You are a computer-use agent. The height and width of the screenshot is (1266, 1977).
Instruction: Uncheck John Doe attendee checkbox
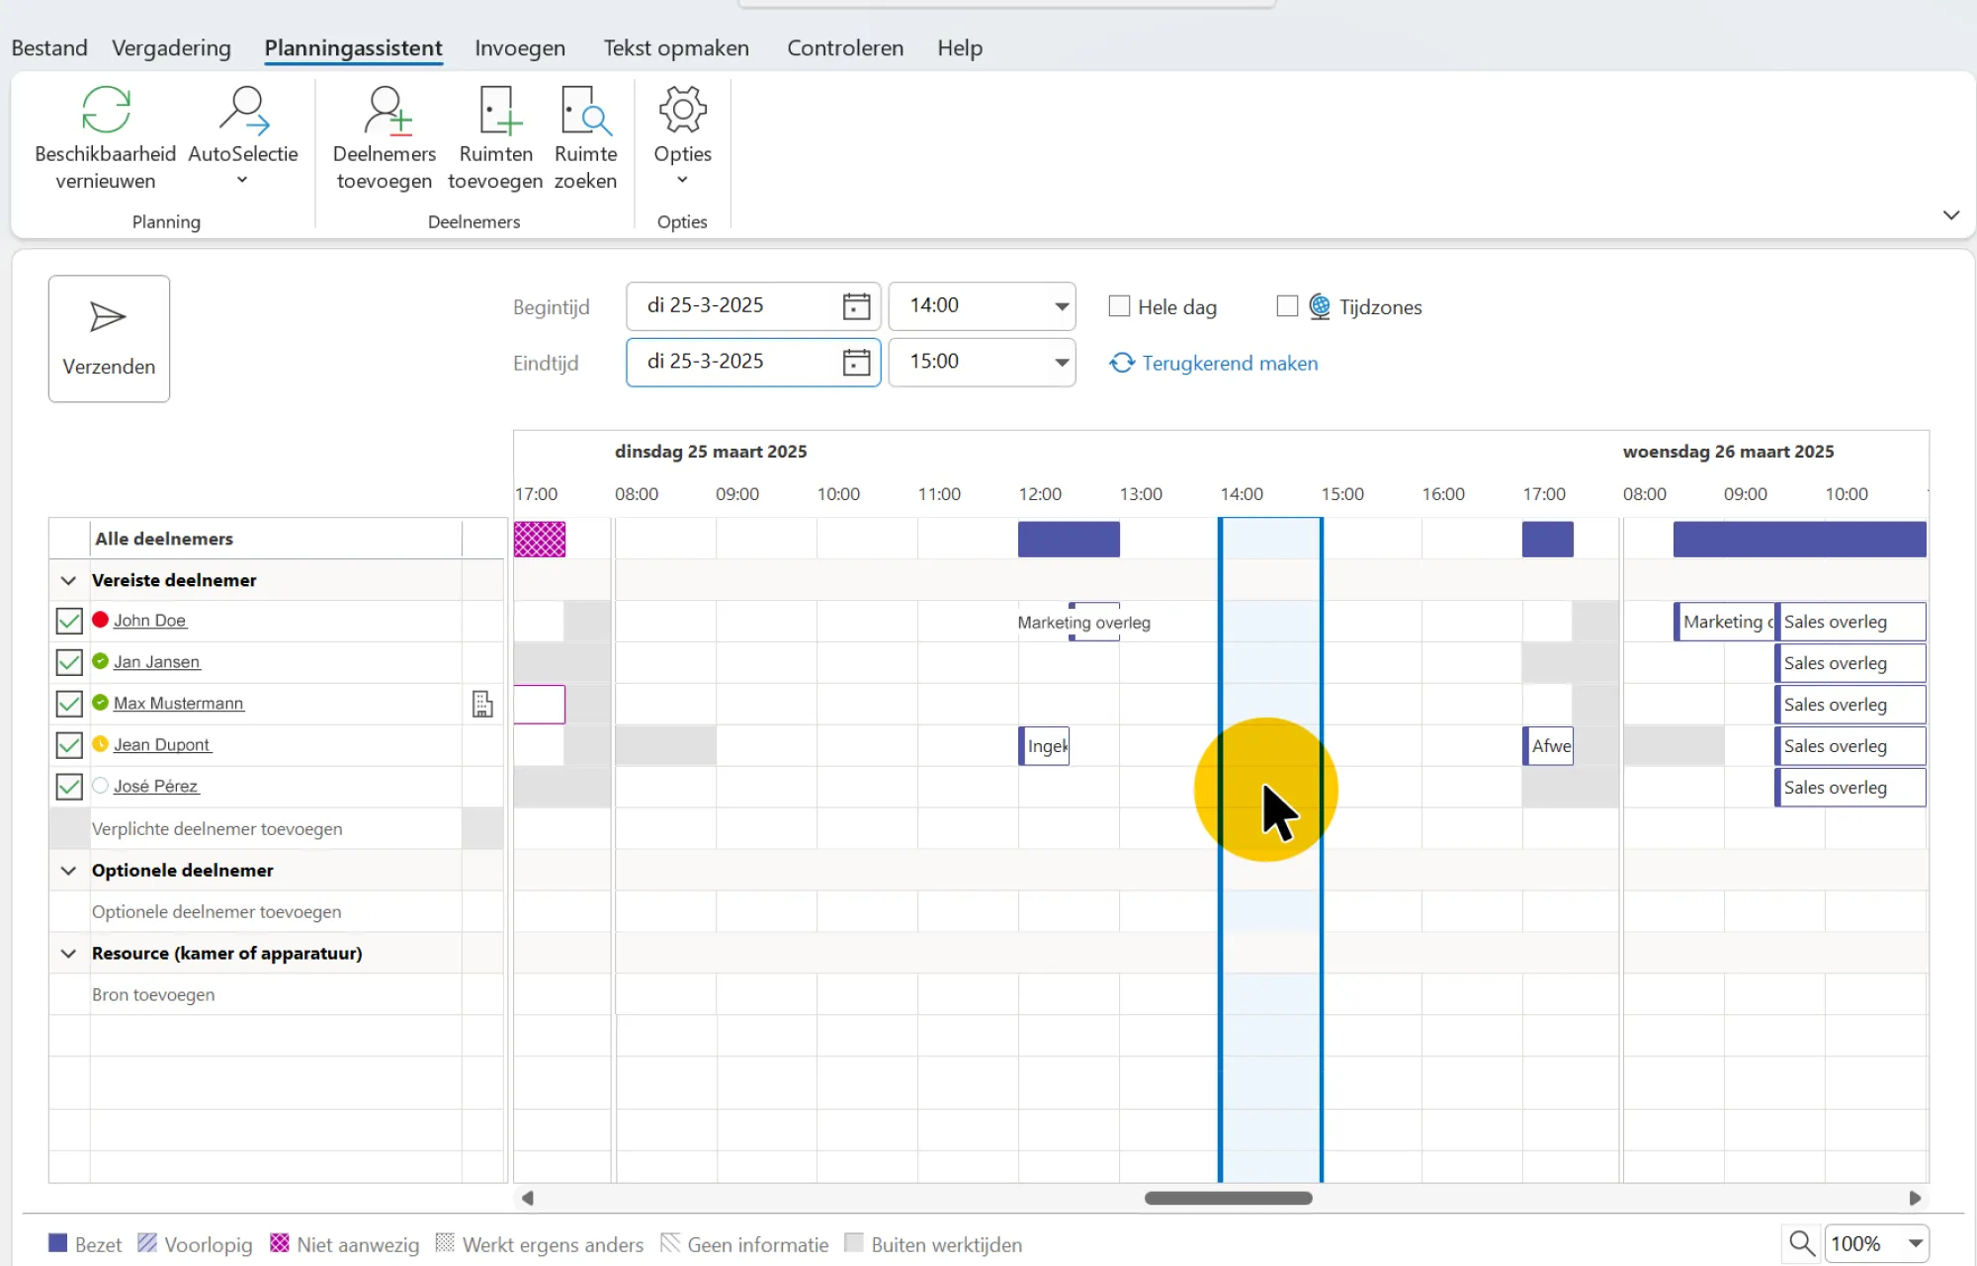click(x=69, y=621)
